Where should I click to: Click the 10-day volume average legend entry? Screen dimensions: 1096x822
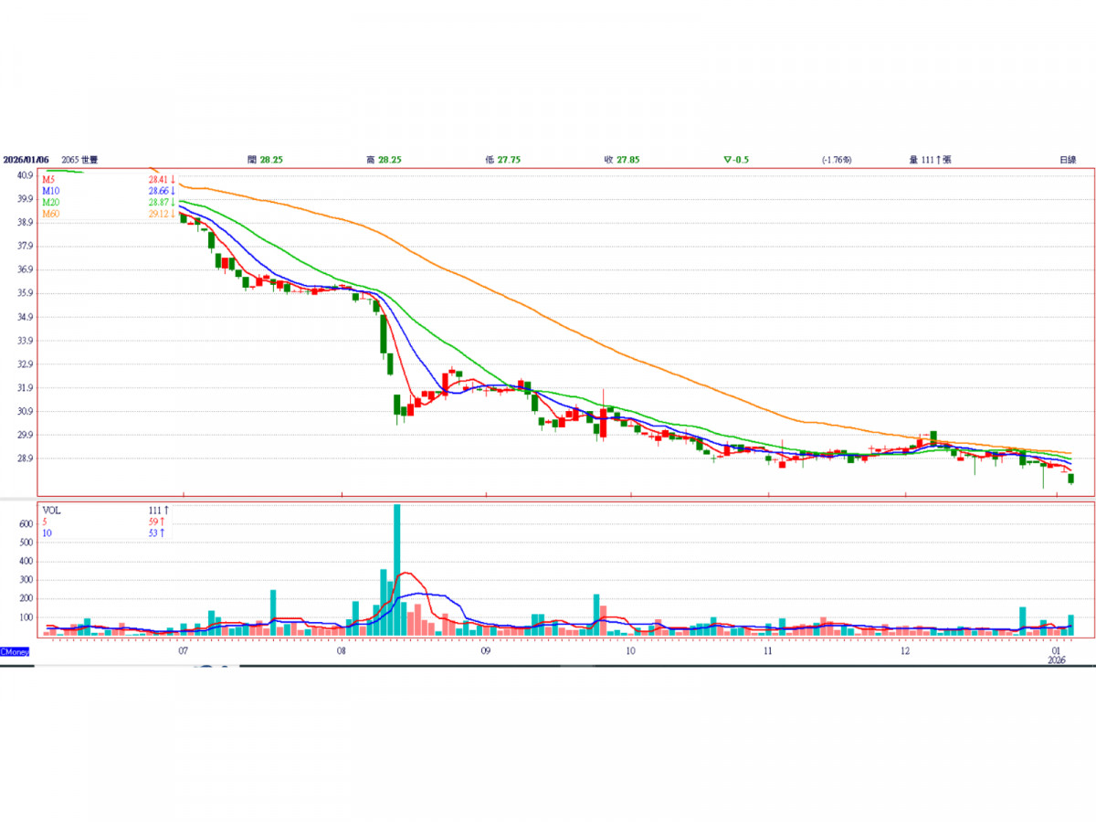[x=47, y=532]
